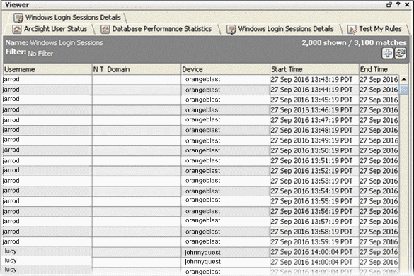Click the Database Performance Statistics tab icon
414x276 pixels.
click(105, 29)
